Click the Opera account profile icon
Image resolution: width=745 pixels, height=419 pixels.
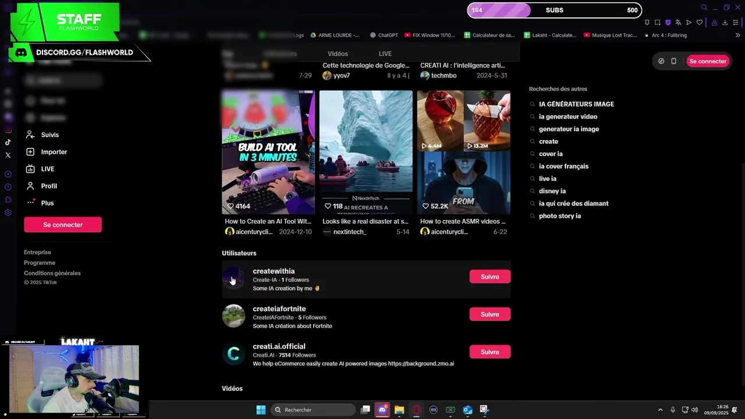(x=714, y=23)
